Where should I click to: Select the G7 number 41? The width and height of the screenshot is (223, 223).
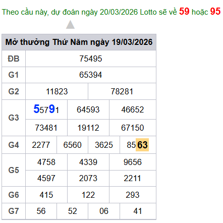pyautogui.click(x=138, y=211)
